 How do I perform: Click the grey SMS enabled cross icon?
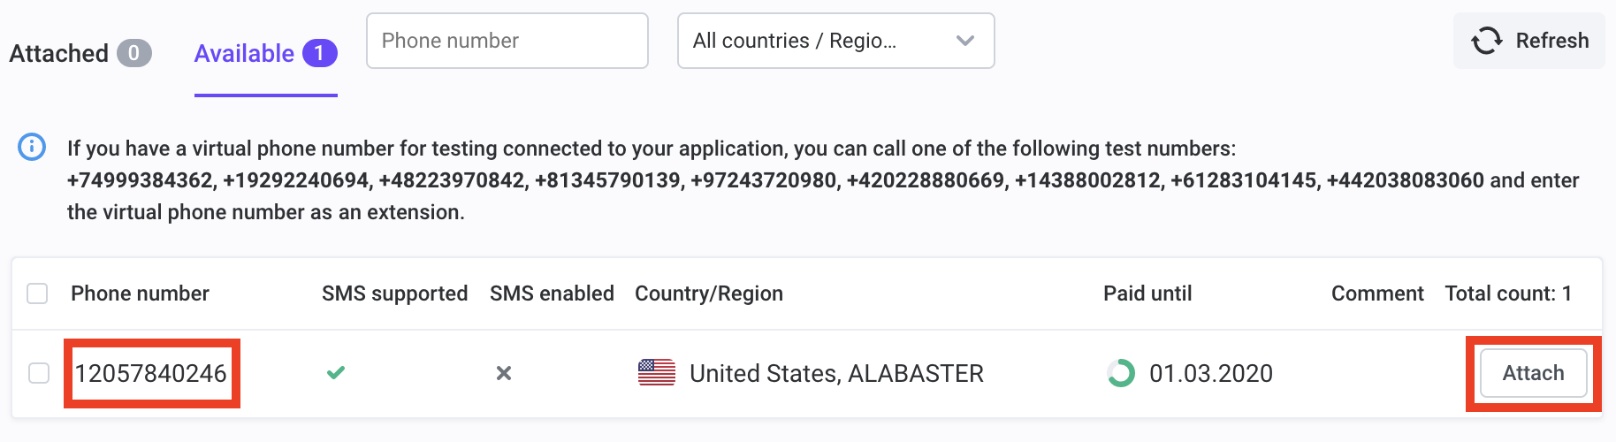pyautogui.click(x=504, y=373)
